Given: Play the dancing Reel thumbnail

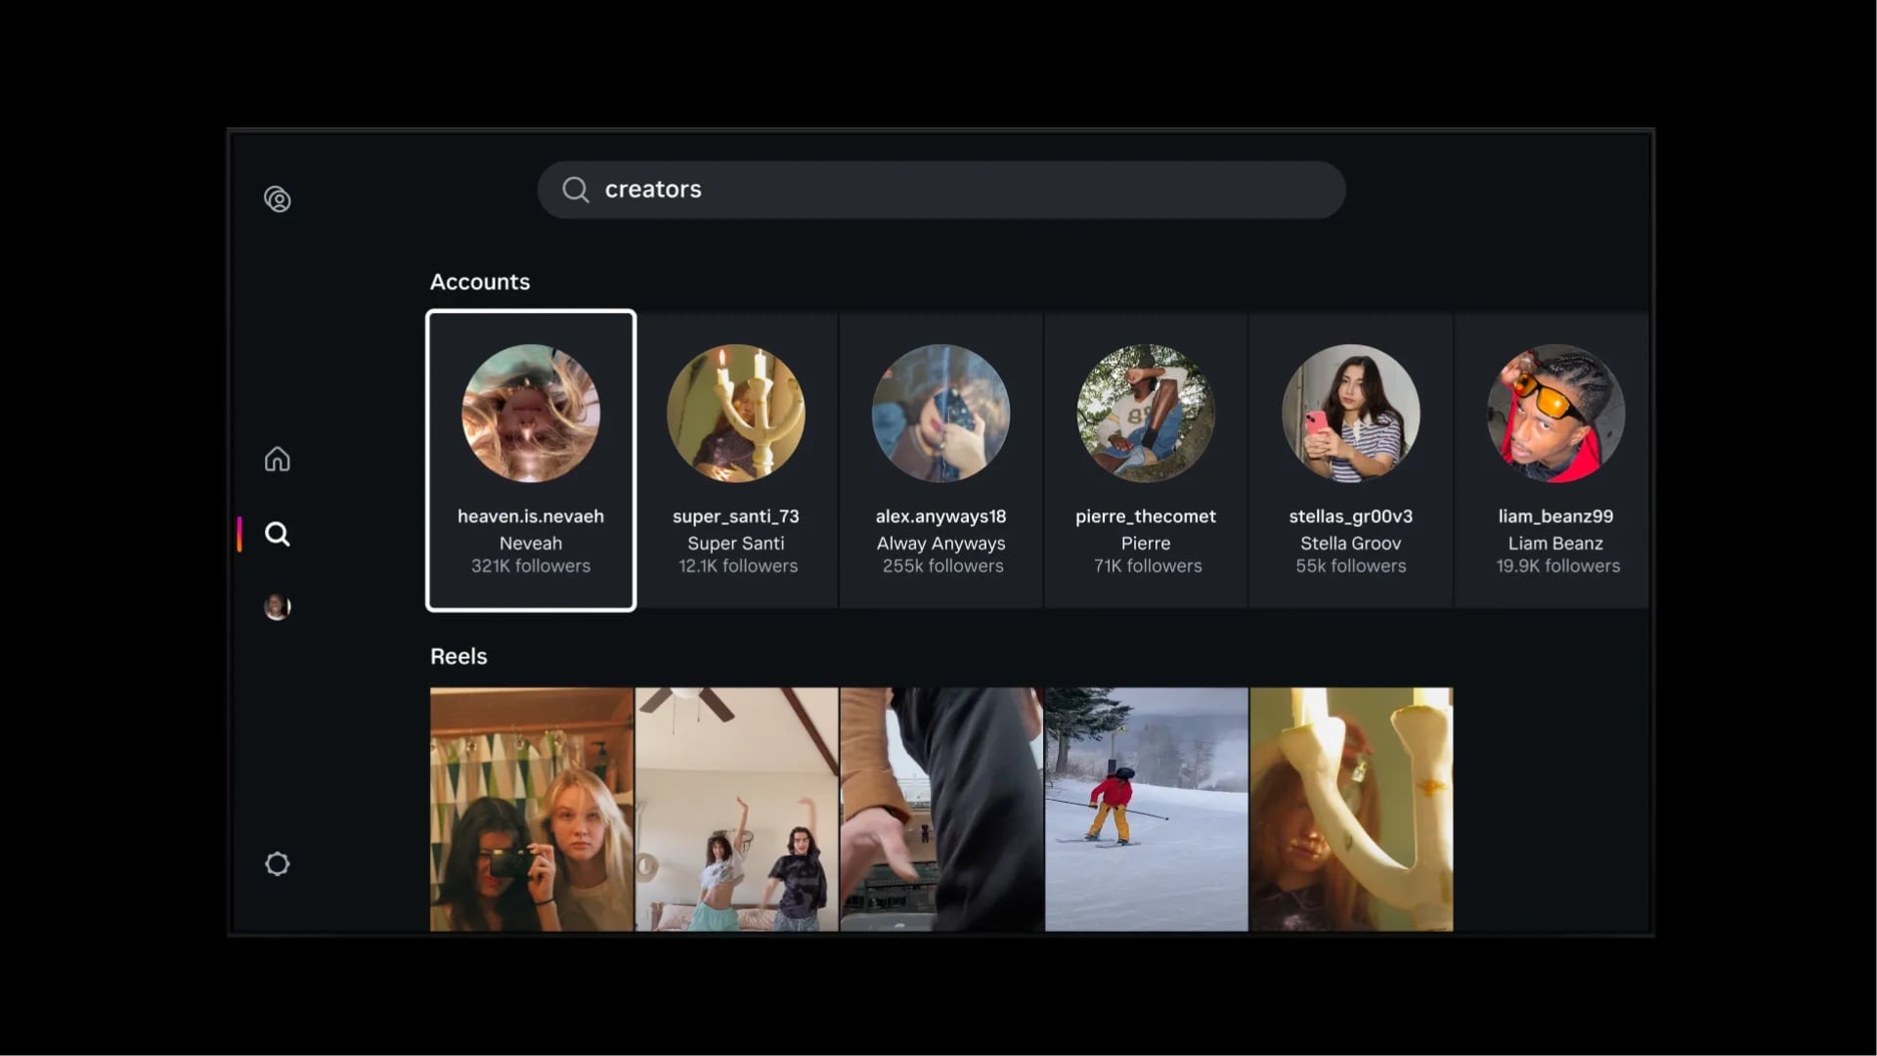Looking at the screenshot, I should click(736, 809).
